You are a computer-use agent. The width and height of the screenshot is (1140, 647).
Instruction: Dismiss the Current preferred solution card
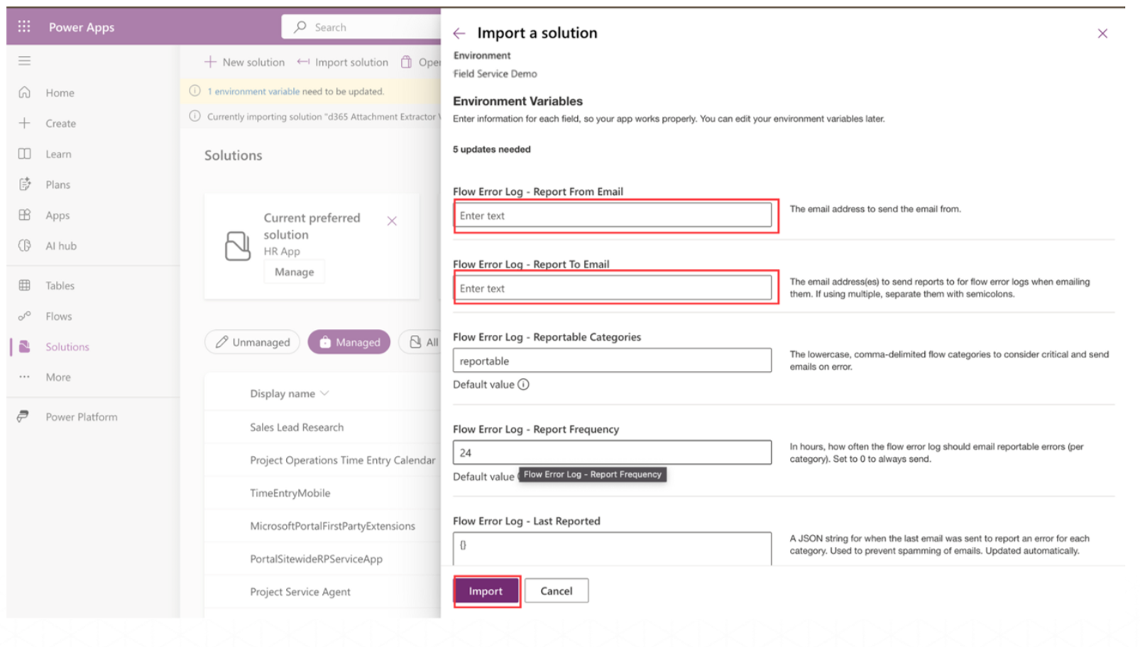[x=392, y=221]
